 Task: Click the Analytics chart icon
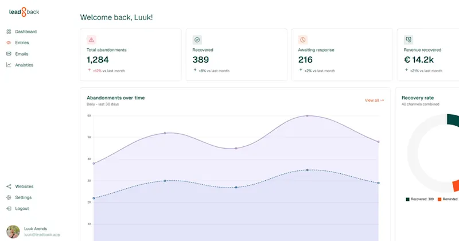coord(9,65)
